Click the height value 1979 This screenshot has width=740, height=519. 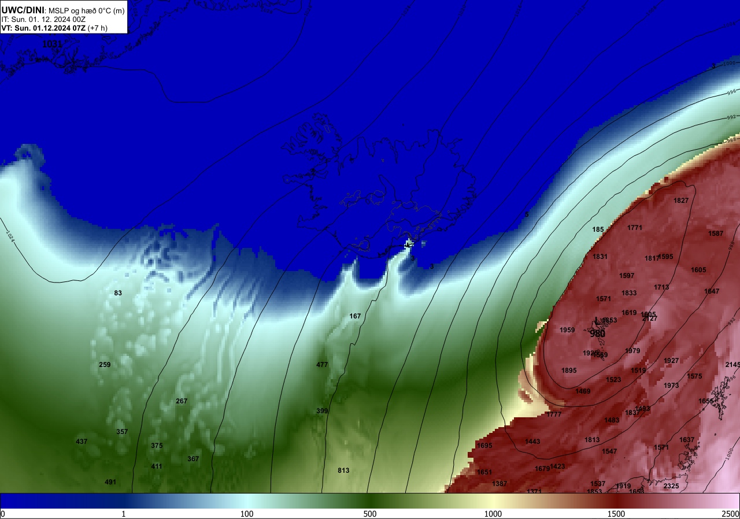point(632,351)
